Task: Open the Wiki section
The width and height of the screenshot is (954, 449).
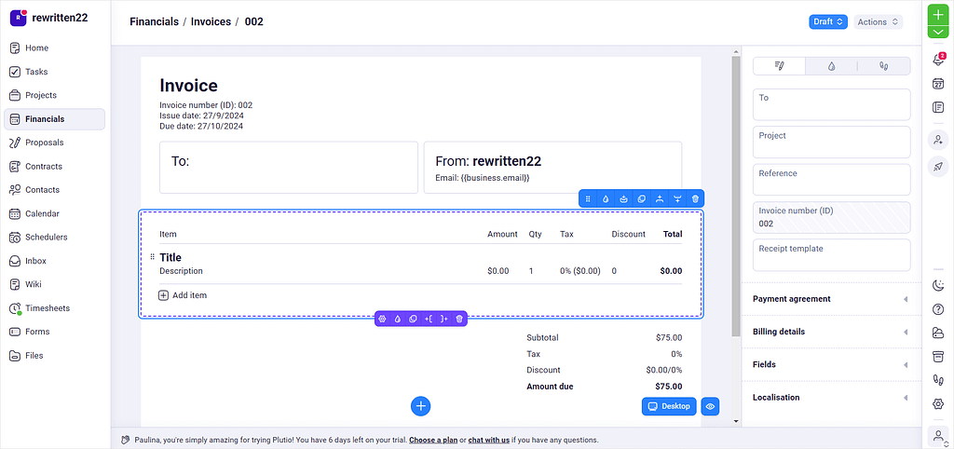Action: point(54,285)
